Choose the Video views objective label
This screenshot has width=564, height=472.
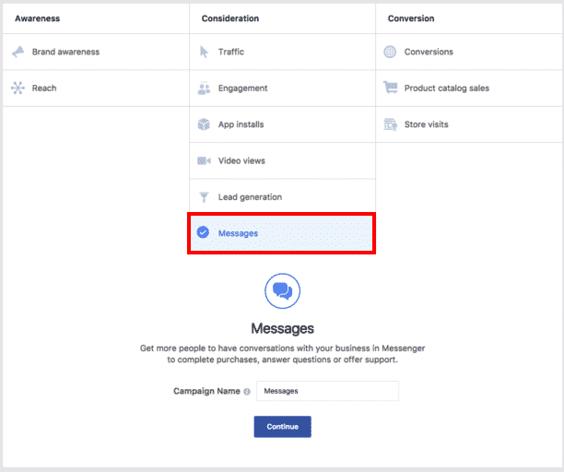[x=241, y=160]
